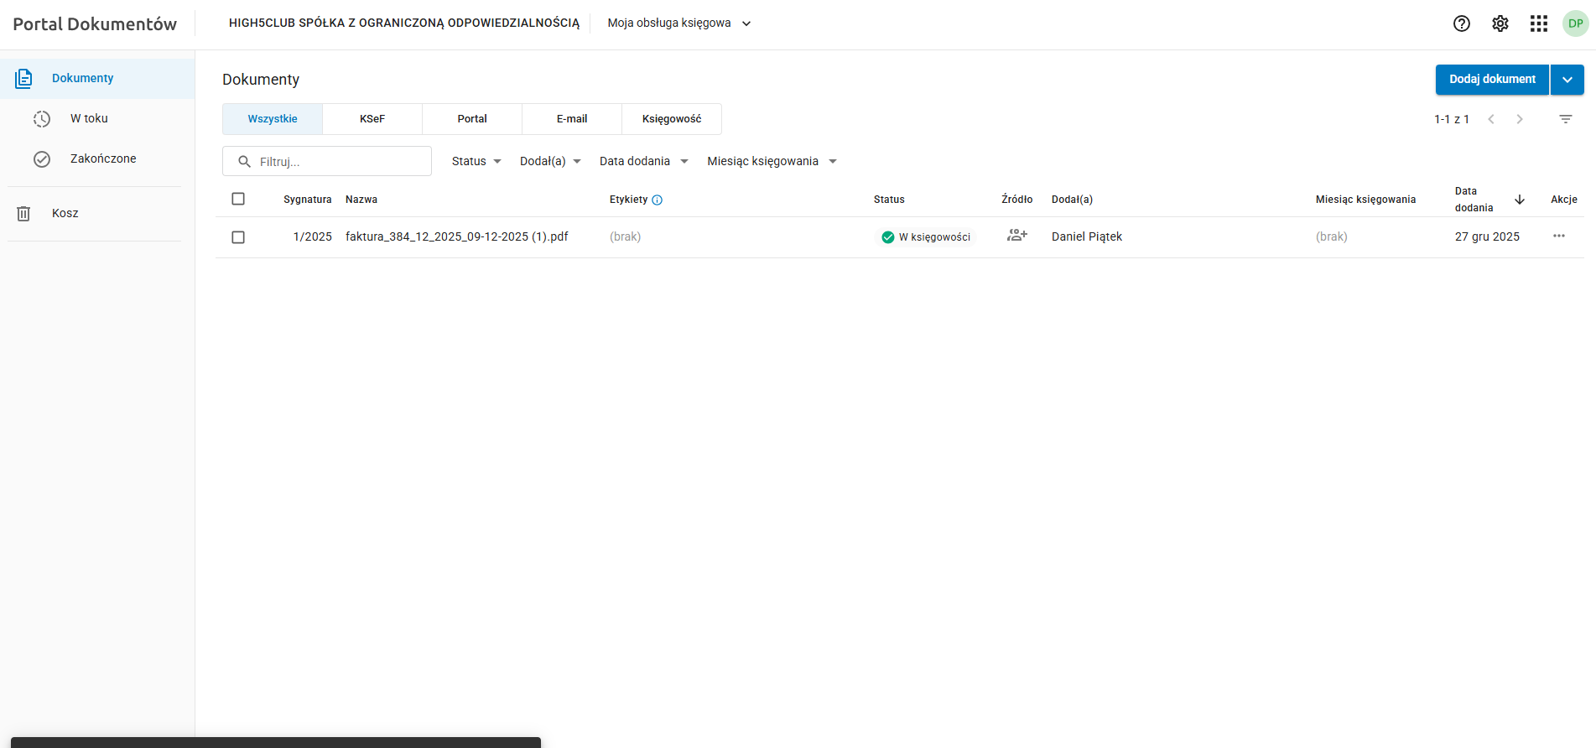Switch to the KSeF tab

tap(372, 119)
